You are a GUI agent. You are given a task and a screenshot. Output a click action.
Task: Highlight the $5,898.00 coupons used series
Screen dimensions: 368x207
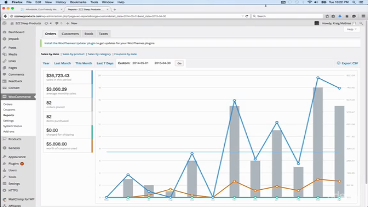click(x=68, y=145)
